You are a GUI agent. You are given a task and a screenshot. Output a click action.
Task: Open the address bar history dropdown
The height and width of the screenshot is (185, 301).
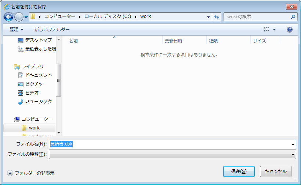click(208, 17)
